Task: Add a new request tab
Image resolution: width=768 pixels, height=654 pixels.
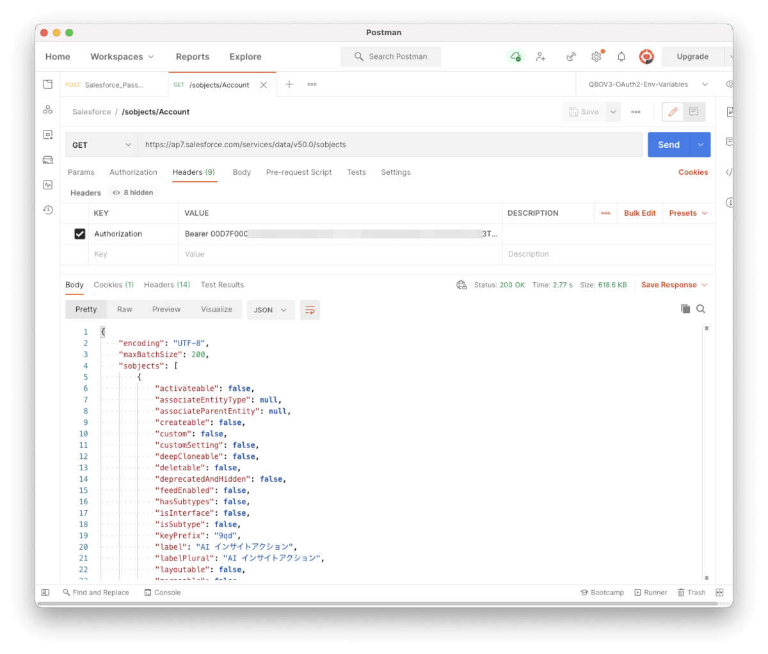Action: 289,84
